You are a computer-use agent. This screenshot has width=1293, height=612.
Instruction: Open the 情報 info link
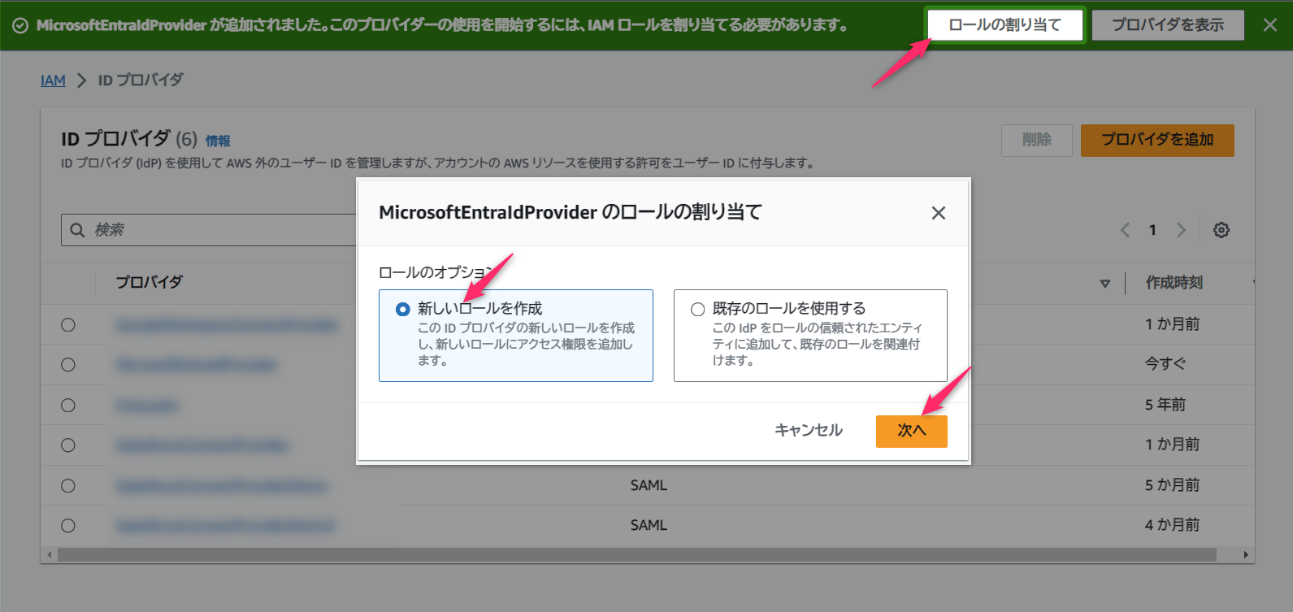[x=218, y=141]
